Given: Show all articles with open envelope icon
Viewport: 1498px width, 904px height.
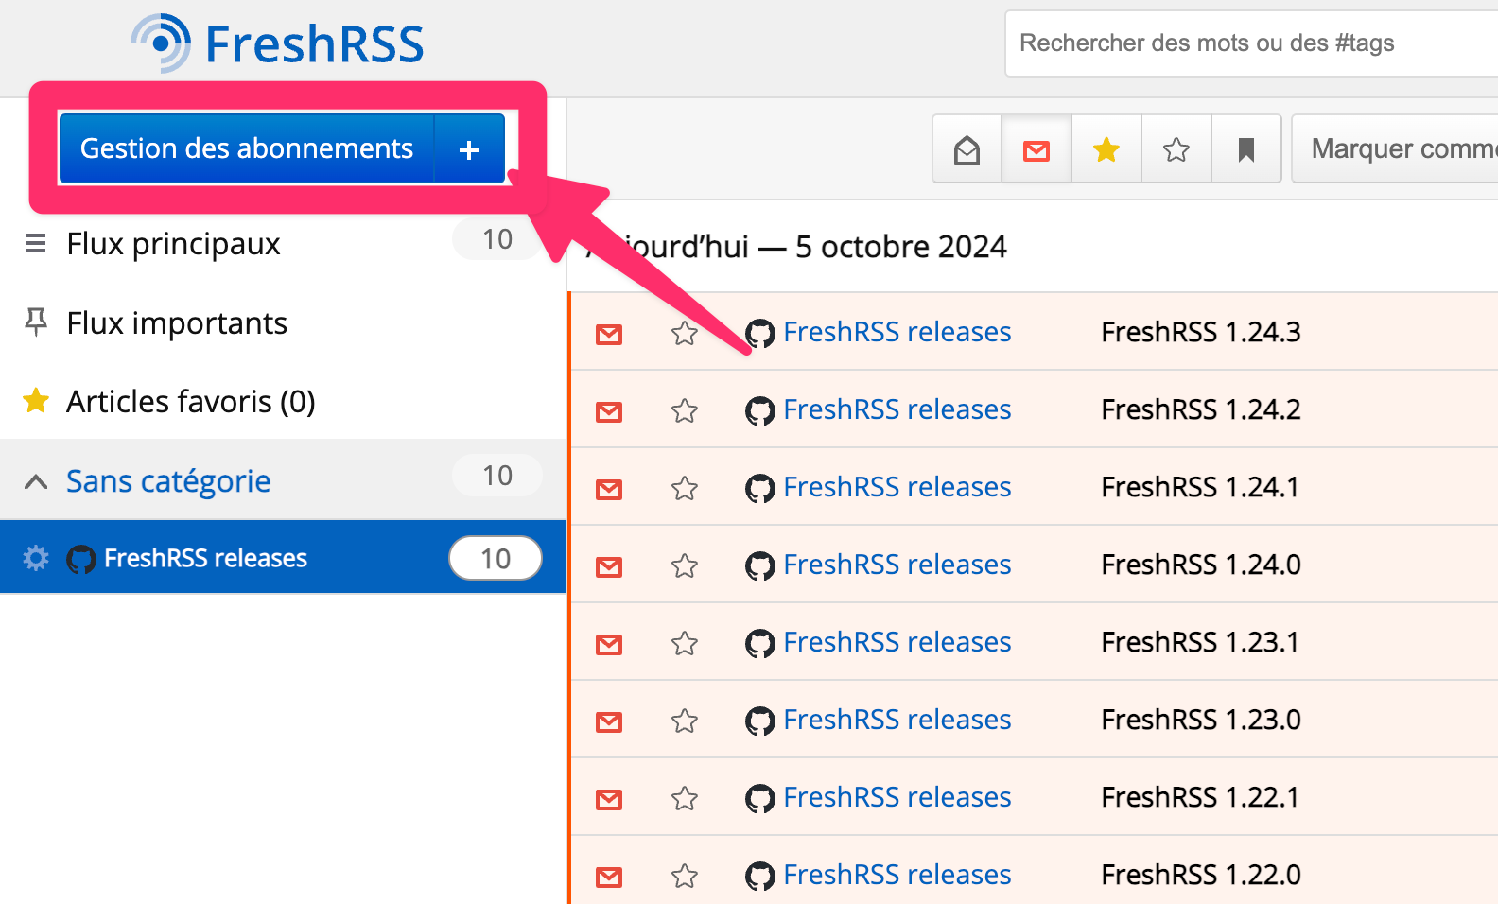Looking at the screenshot, I should click(x=967, y=149).
